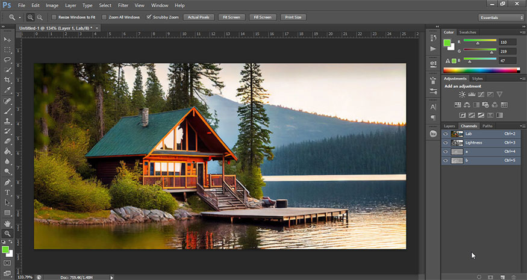Viewport: 527px width, 280px height.
Task: Enable Resize Windows to Fit checkbox
Action: click(x=54, y=17)
